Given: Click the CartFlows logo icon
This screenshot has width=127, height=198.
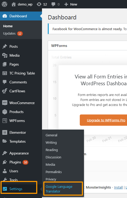Looking at the screenshot, I should point(5,91).
